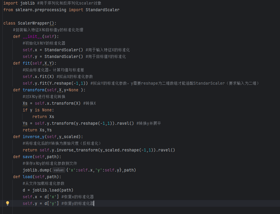Click 'd = joblib.load(path)' line
The image size is (280, 214).
pyautogui.click(x=48, y=190)
